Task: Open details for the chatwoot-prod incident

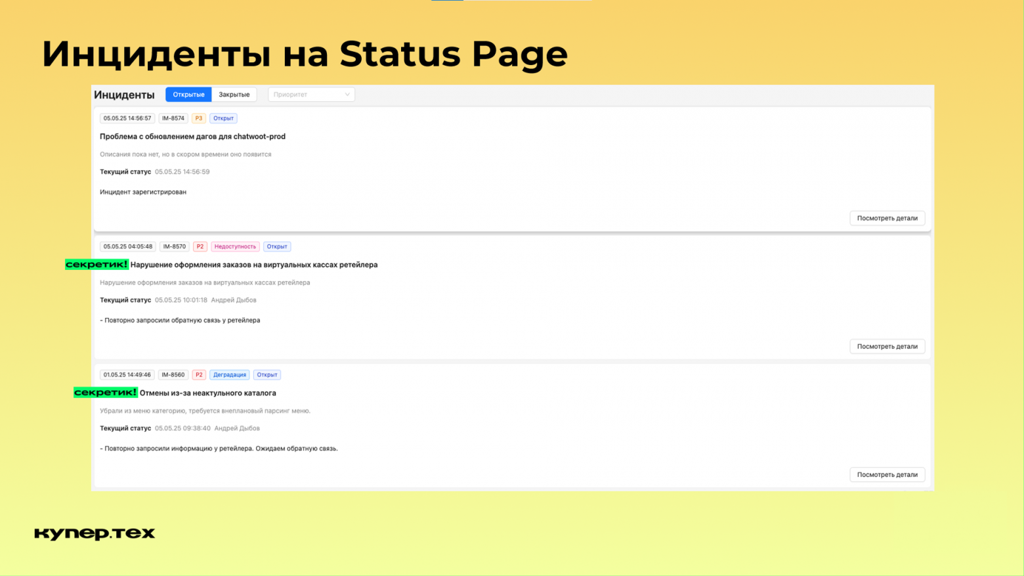Action: tap(887, 217)
